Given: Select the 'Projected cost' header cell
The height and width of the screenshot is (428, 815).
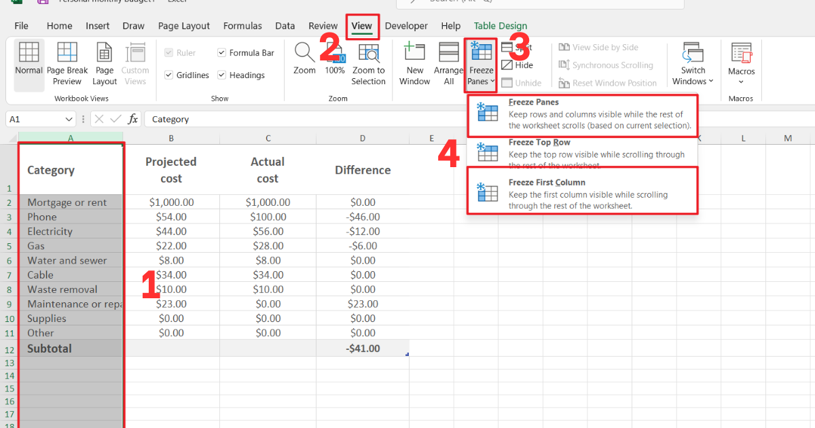Looking at the screenshot, I should pos(171,170).
